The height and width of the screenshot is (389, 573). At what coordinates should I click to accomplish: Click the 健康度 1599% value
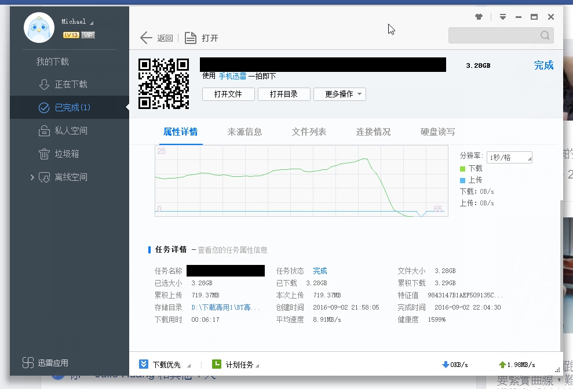pos(437,319)
